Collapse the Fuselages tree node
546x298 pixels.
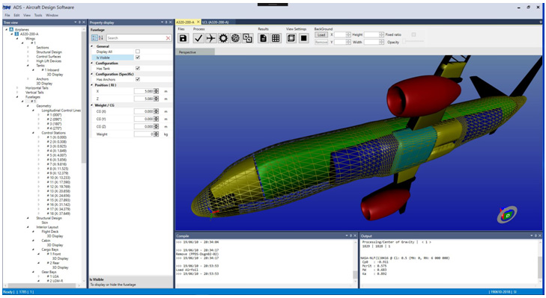[x=17, y=97]
